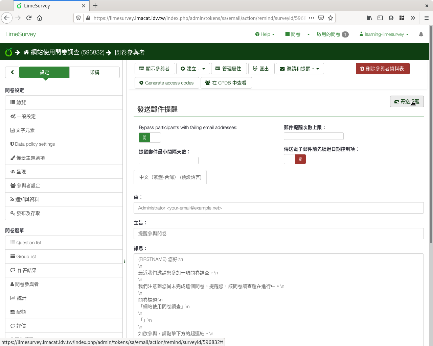Screen dimensions: 433x346
Task: Click the 寄送提醒 send reminders button
Action: point(407,101)
